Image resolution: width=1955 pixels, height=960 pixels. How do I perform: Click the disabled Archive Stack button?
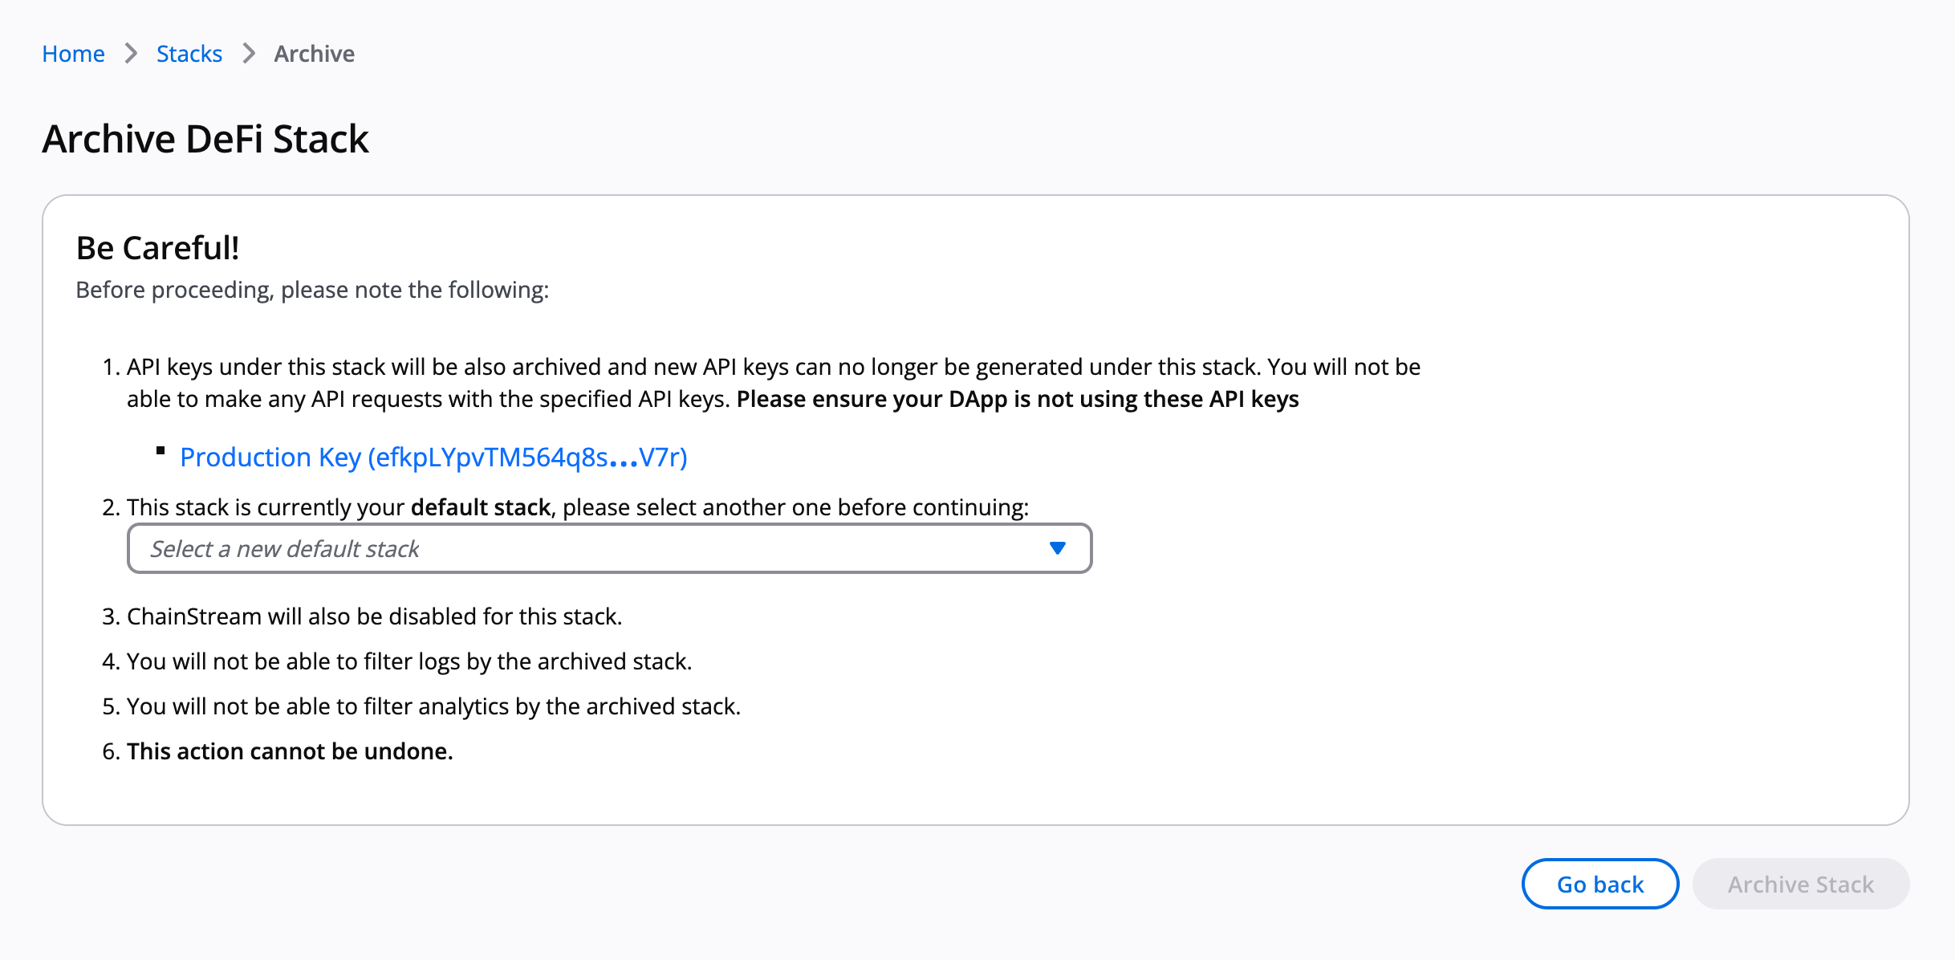tap(1800, 884)
